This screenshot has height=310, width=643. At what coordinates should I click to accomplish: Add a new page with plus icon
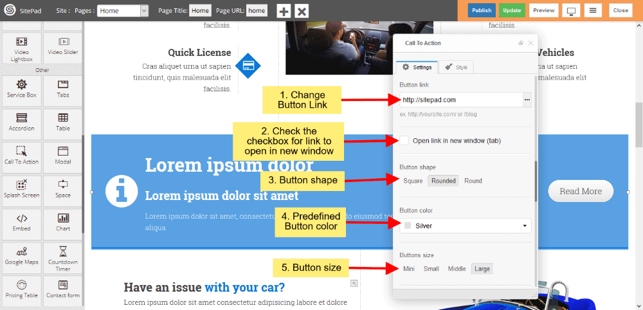click(x=284, y=11)
